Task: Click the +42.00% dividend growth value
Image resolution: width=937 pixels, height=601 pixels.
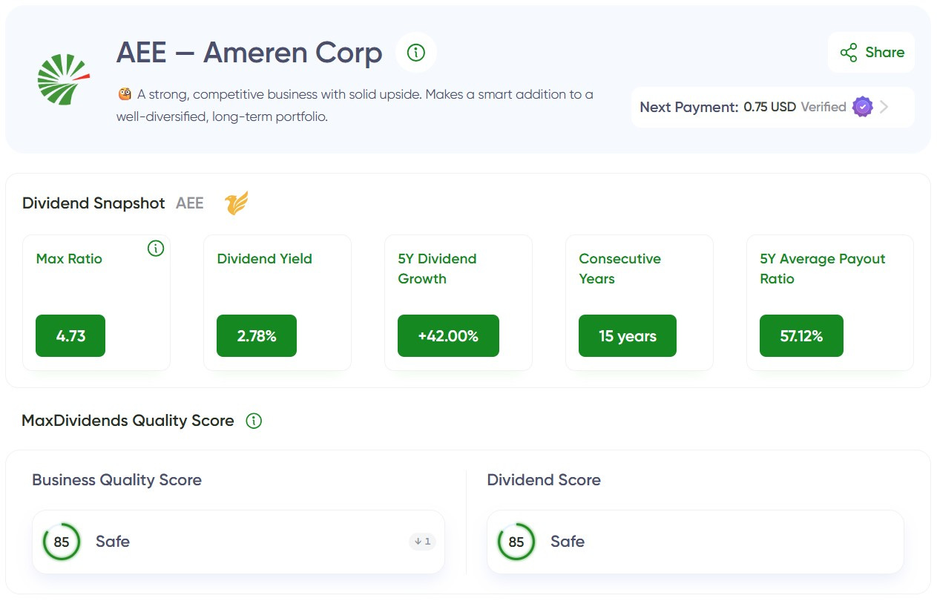Action: 448,335
